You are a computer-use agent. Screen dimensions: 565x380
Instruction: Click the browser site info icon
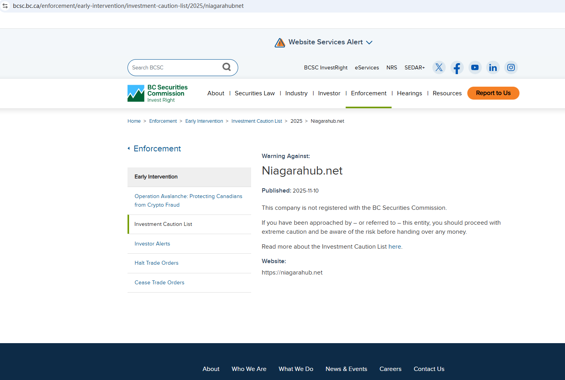[5, 6]
